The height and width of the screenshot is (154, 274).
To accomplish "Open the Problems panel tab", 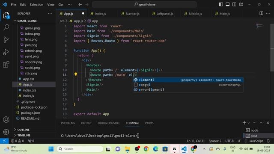I will click(68, 123).
